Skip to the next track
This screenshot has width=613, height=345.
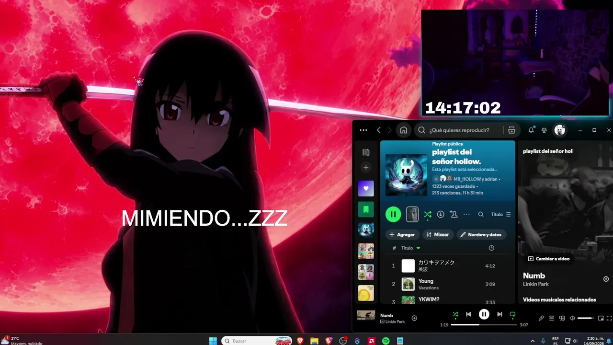pos(499,314)
